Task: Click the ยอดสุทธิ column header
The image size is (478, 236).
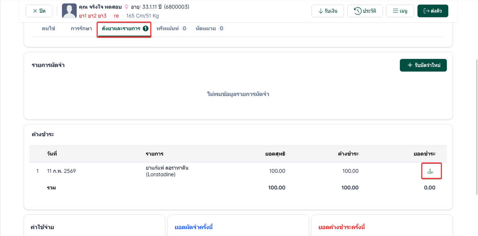Action: pos(275,154)
